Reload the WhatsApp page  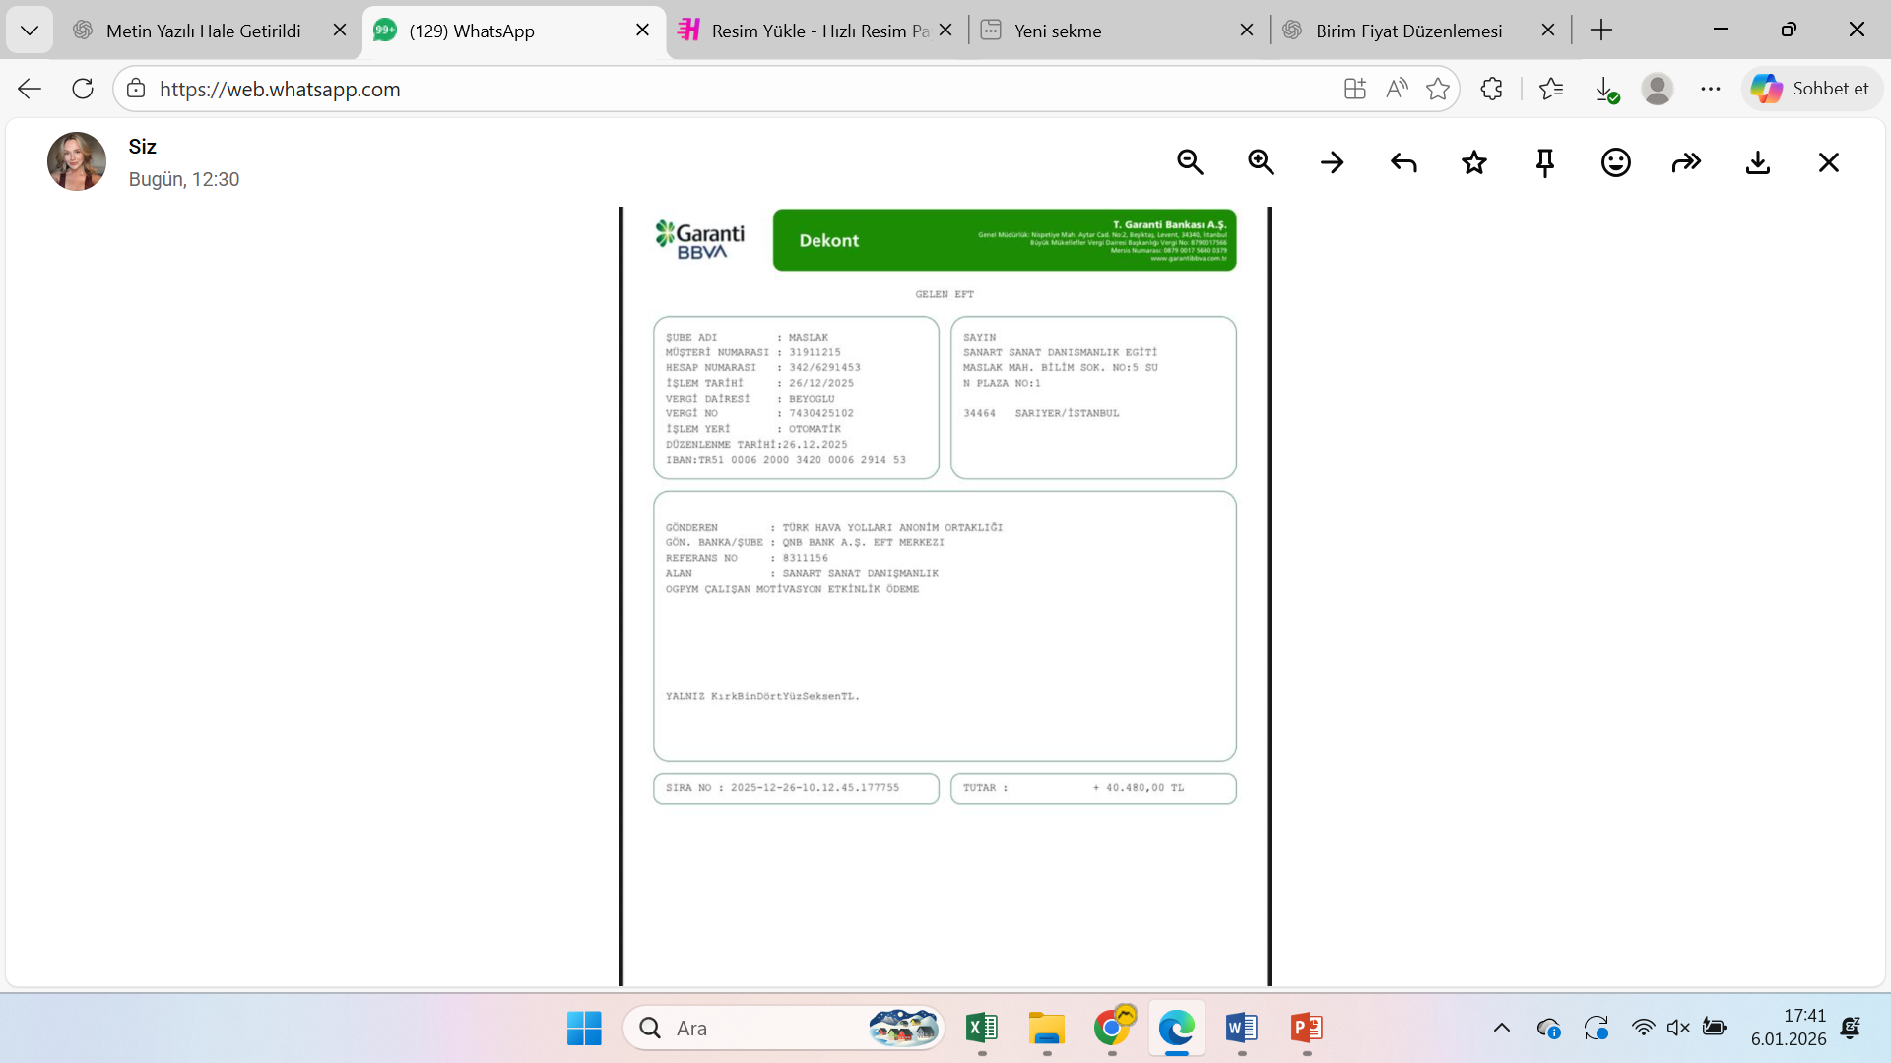pyautogui.click(x=83, y=89)
